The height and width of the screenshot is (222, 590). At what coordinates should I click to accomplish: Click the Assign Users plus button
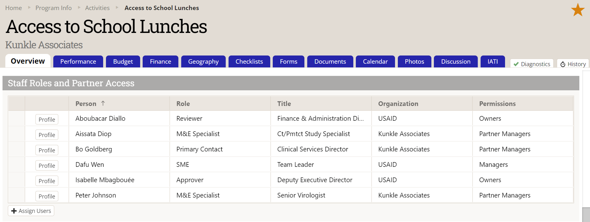click(31, 211)
